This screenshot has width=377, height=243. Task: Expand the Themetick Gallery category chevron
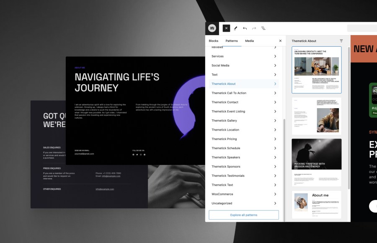pyautogui.click(x=275, y=121)
